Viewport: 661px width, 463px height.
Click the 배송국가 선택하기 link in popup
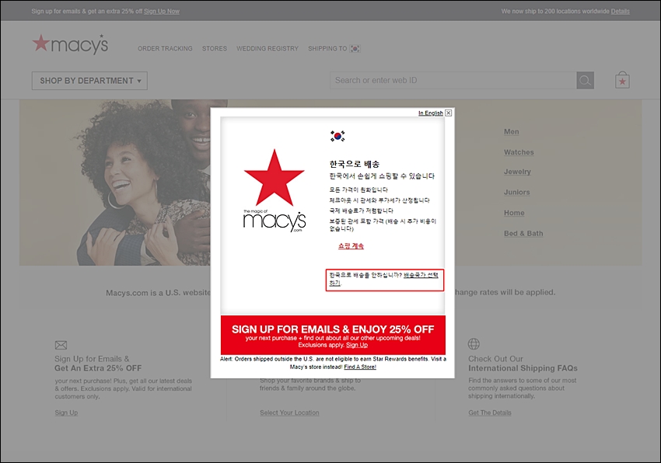point(421,275)
